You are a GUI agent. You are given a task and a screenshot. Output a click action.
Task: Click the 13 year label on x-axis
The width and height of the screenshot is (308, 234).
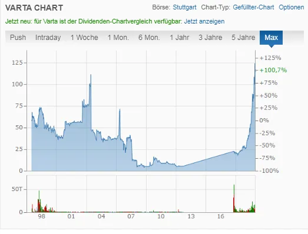pyautogui.click(x=191, y=216)
